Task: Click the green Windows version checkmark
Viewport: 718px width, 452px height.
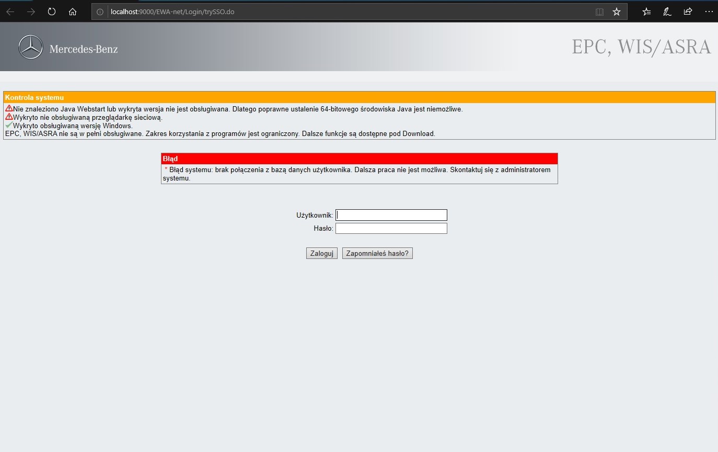Action: pos(9,126)
